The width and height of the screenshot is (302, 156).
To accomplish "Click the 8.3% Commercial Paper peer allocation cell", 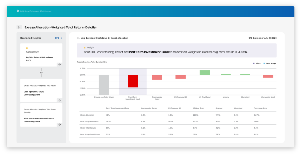I will tap(143, 122).
